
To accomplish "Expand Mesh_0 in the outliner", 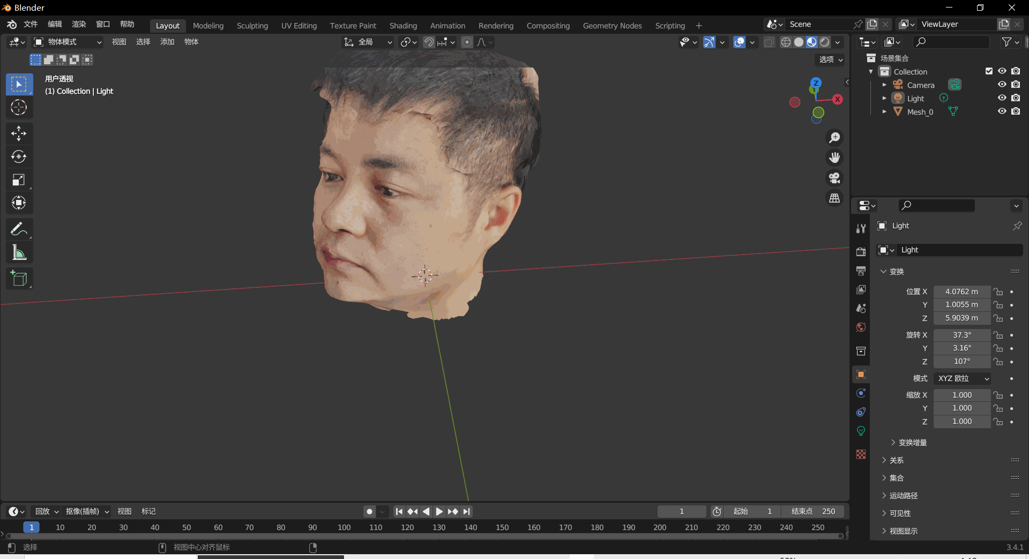I will click(884, 111).
